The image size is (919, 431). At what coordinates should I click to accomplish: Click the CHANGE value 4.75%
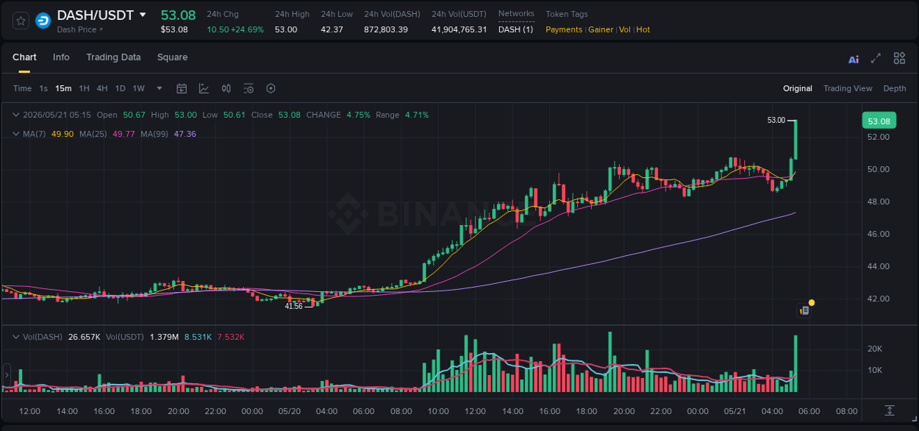(x=358, y=115)
